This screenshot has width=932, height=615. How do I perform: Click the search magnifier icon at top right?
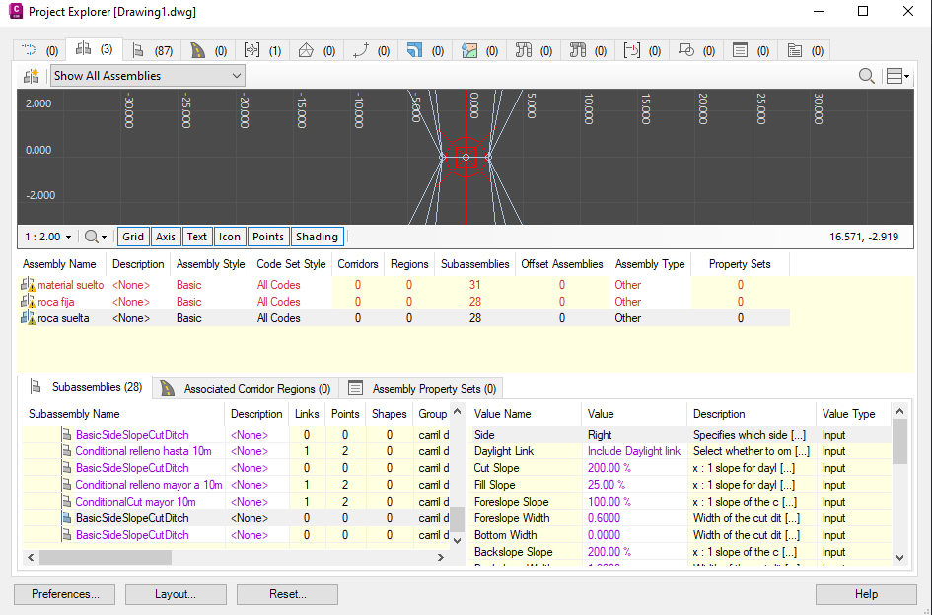(866, 76)
